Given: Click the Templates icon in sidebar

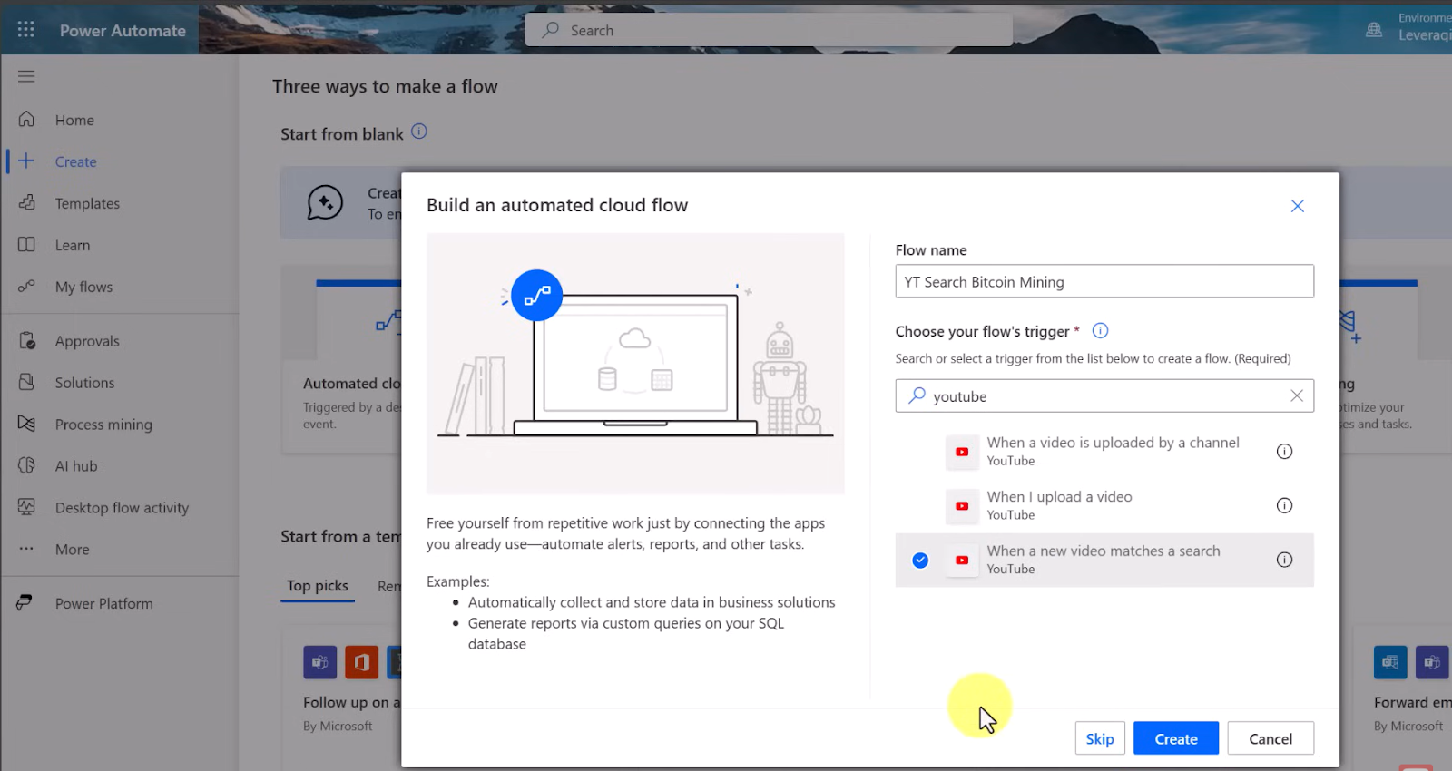Looking at the screenshot, I should click(x=26, y=202).
